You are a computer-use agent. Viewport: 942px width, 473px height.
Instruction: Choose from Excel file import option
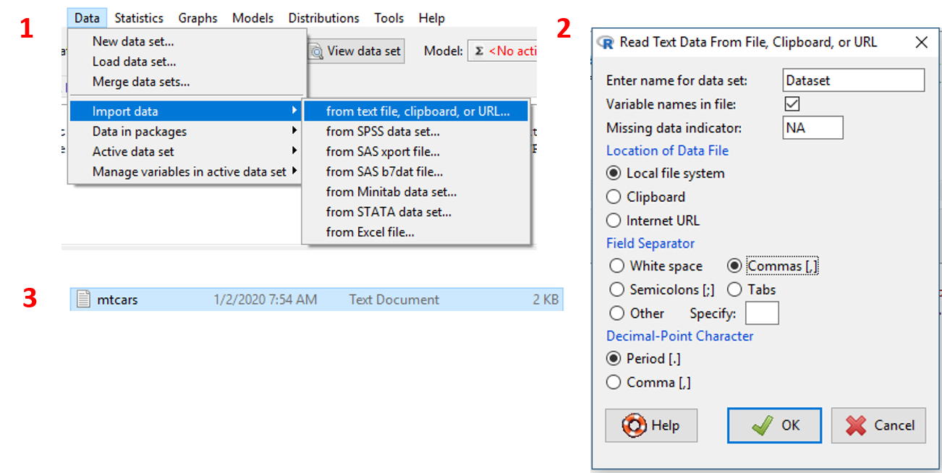[x=370, y=232]
